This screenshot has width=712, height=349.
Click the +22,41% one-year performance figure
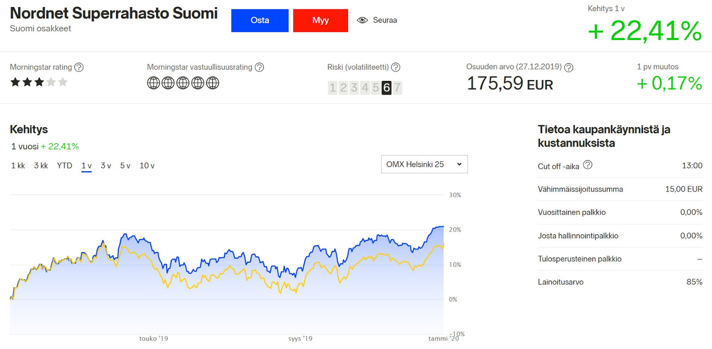click(644, 31)
